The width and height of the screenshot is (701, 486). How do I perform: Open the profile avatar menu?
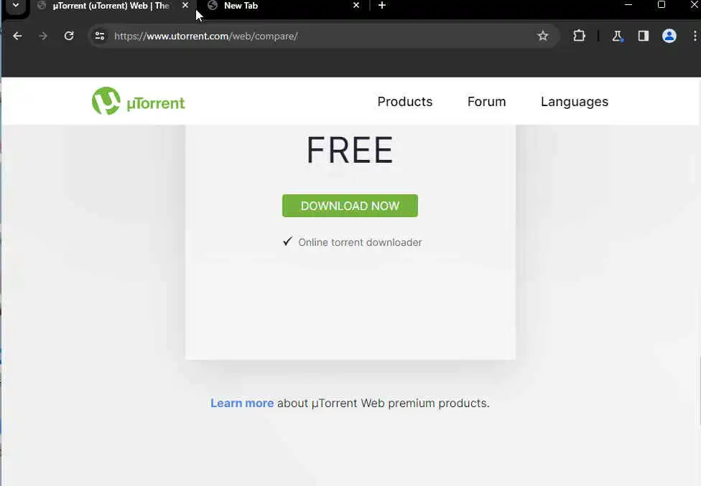tap(669, 36)
